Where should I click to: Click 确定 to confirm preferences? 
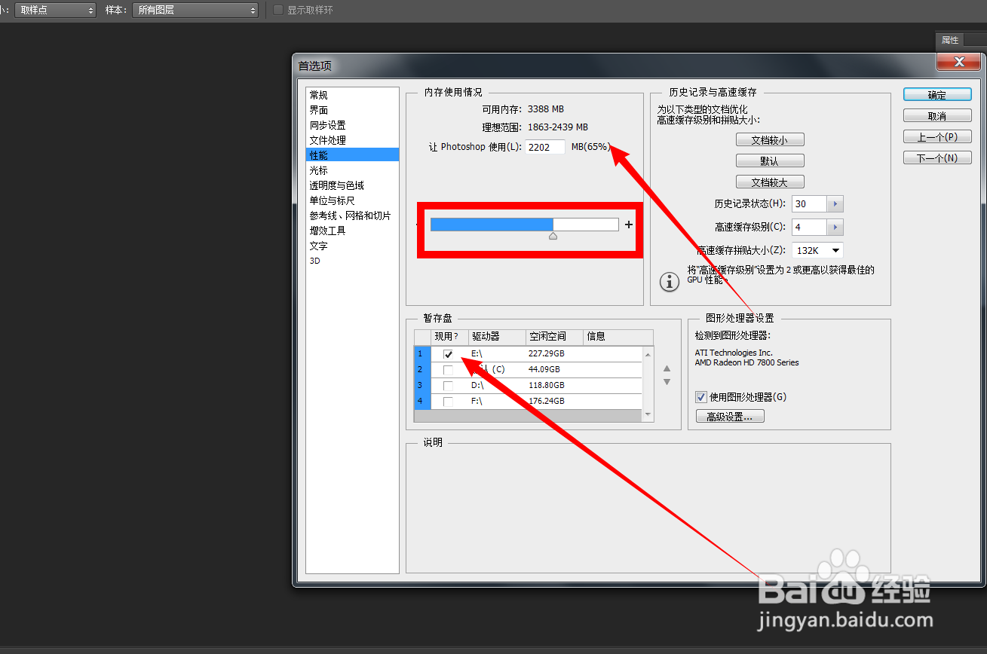(937, 95)
